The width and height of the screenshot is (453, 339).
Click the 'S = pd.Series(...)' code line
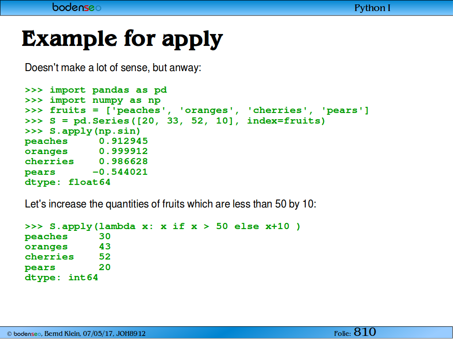click(175, 121)
